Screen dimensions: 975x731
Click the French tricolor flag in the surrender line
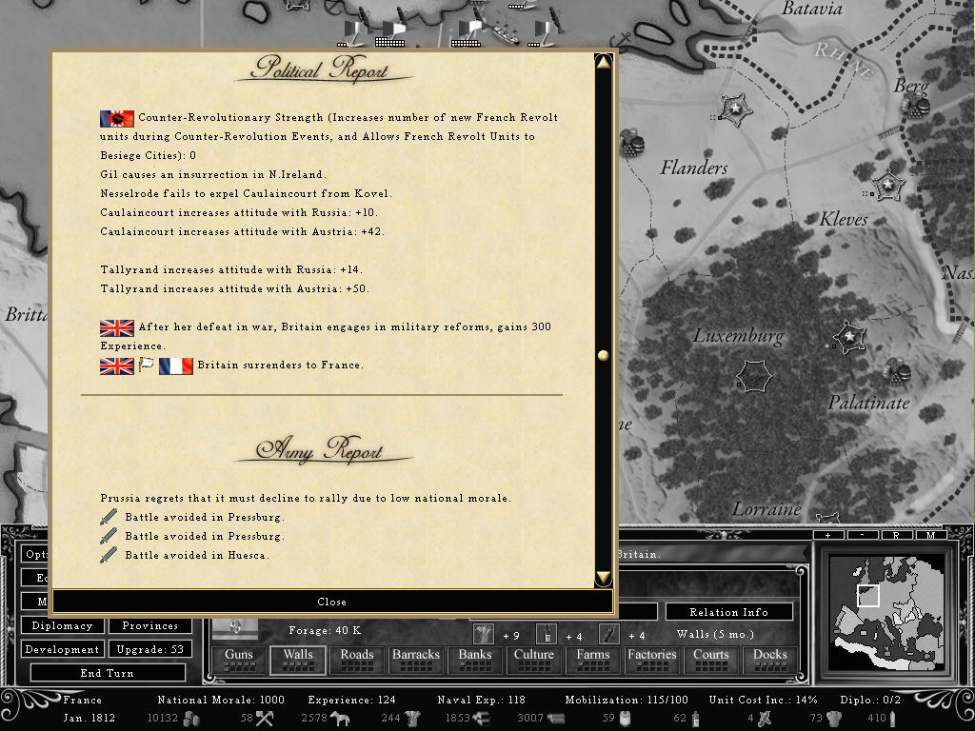[175, 366]
